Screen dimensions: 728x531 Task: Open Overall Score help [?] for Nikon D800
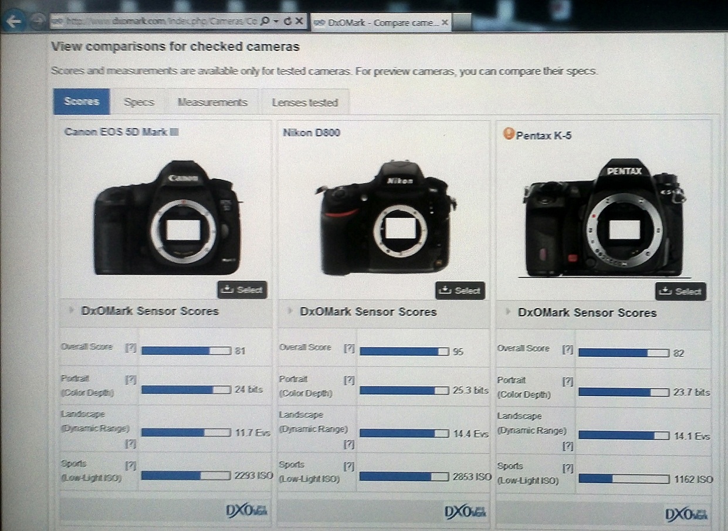click(349, 348)
